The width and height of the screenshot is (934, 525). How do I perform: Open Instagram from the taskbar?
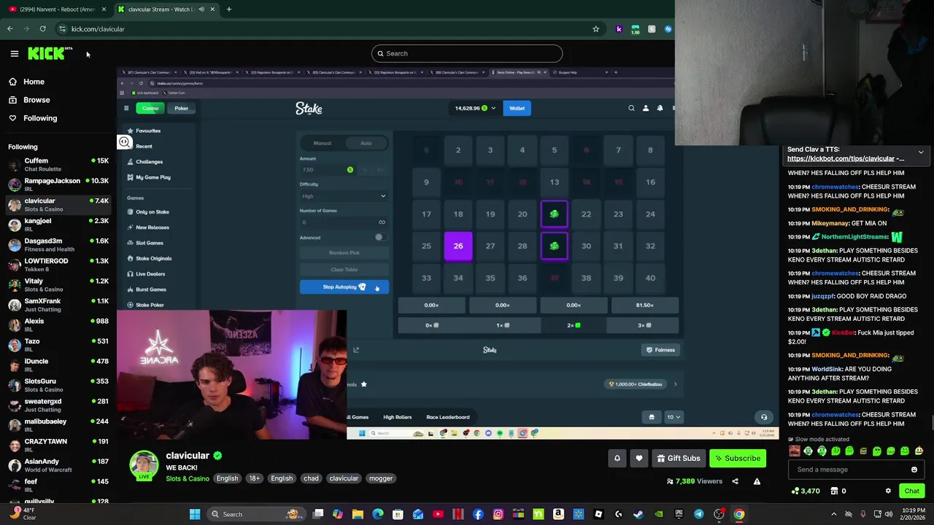[498, 514]
